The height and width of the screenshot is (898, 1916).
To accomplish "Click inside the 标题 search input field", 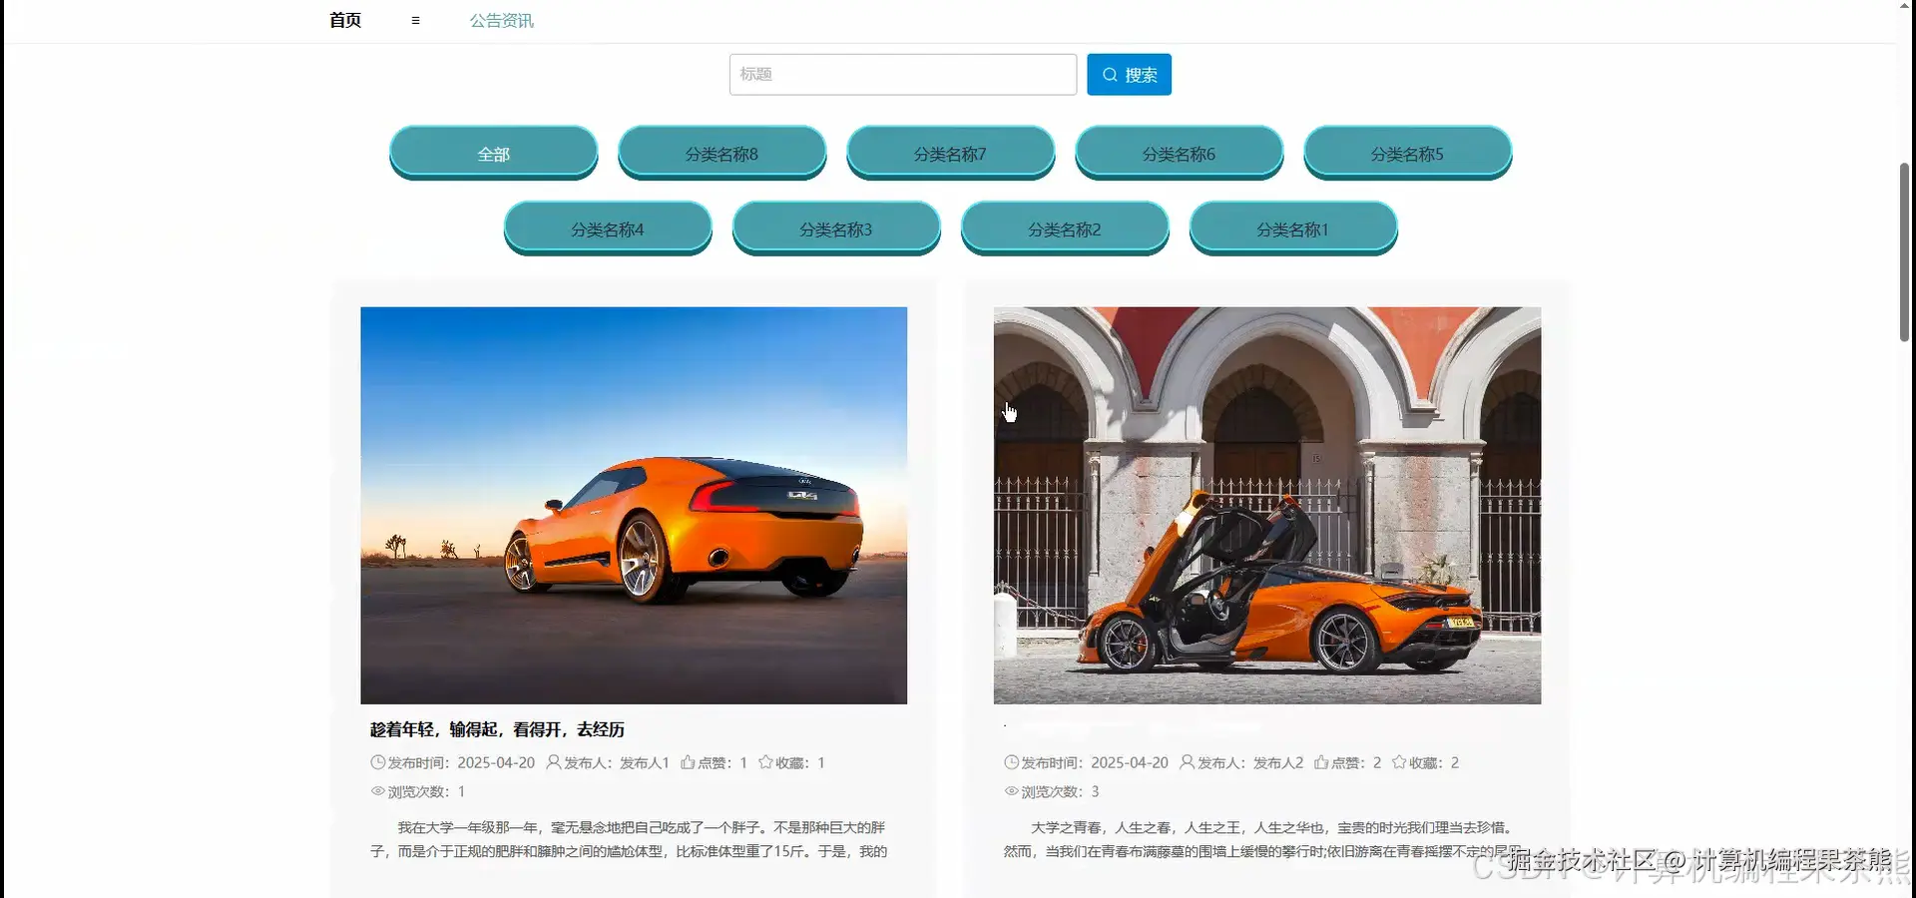I will click(902, 74).
